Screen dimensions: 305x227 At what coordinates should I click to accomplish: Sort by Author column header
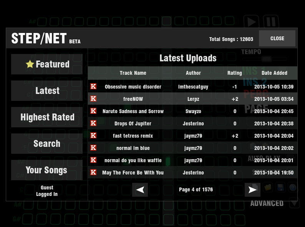click(193, 73)
